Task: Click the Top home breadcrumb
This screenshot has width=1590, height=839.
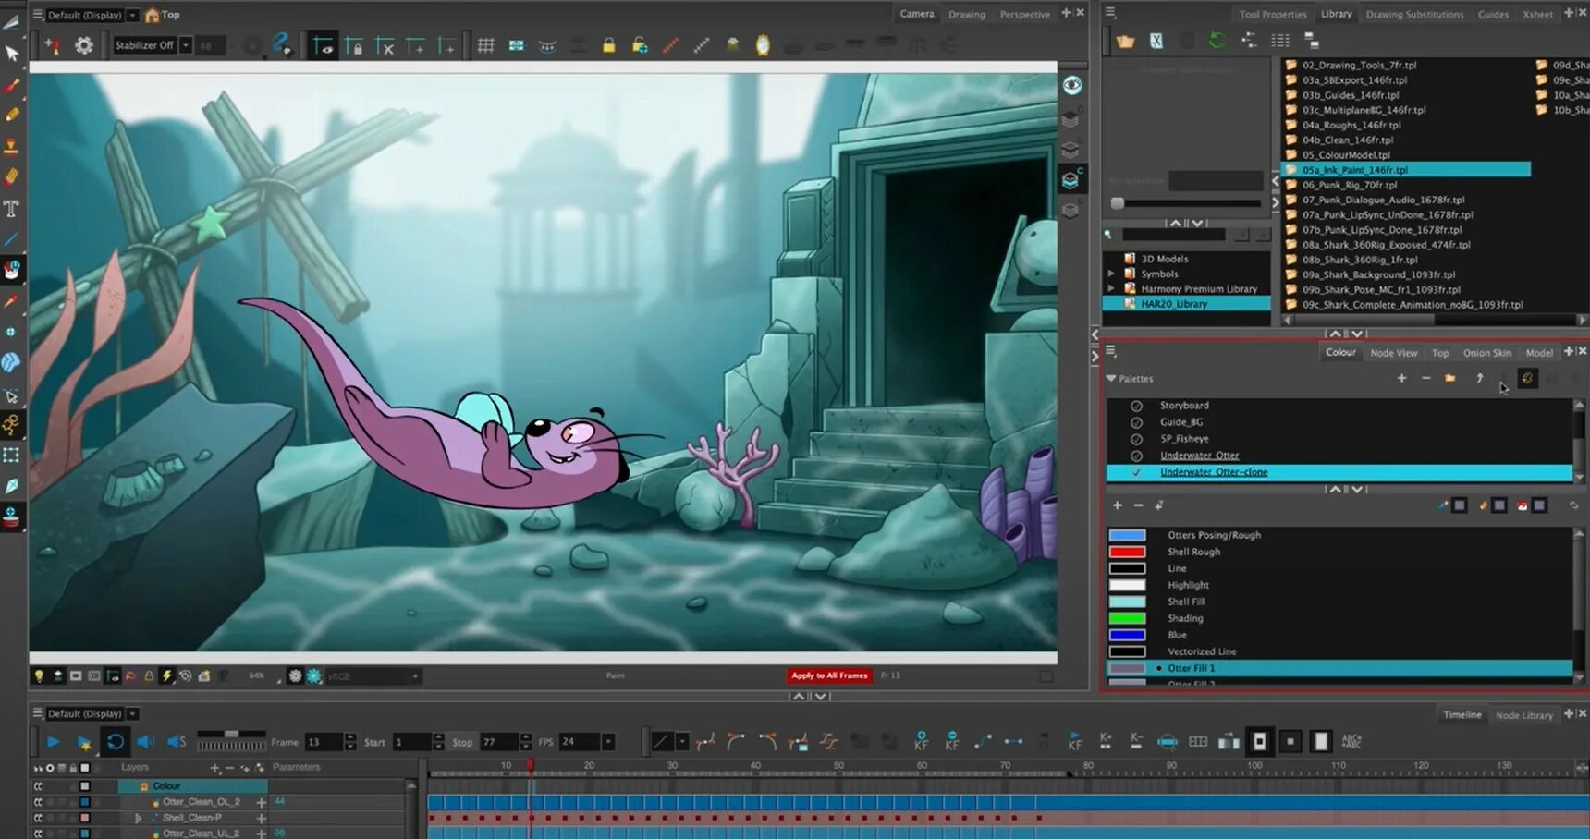Action: (163, 15)
